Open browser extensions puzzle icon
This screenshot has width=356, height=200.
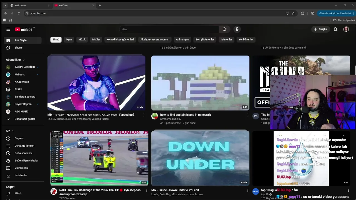coord(303,13)
